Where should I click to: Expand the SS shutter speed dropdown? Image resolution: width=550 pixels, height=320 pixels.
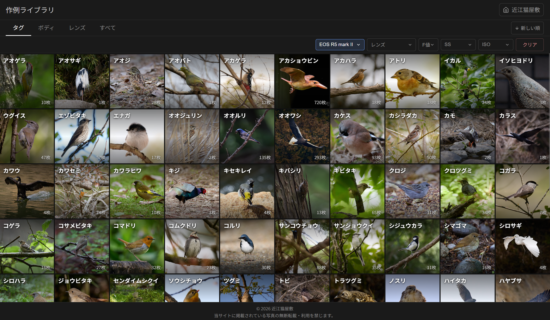458,45
